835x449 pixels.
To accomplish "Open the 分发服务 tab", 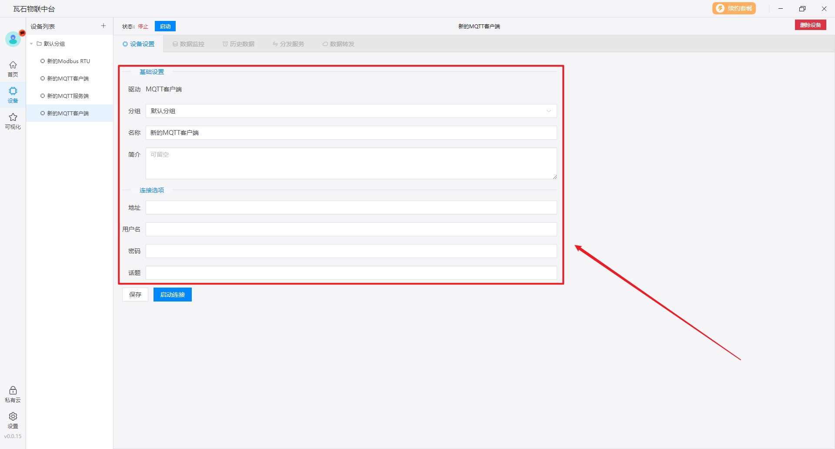I will tap(288, 44).
